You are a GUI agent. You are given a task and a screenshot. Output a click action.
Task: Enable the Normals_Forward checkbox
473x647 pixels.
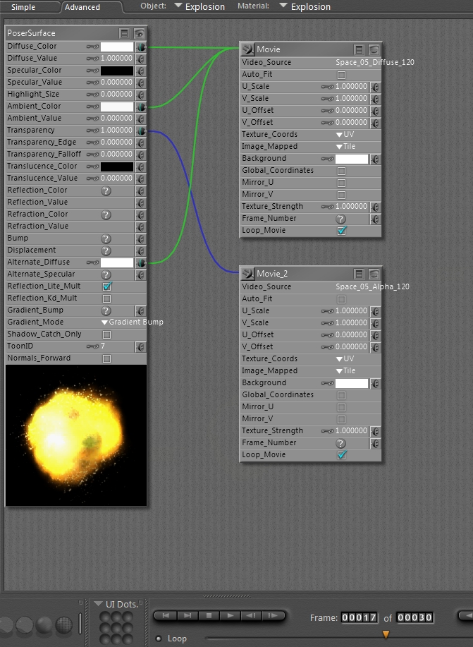pyautogui.click(x=107, y=358)
